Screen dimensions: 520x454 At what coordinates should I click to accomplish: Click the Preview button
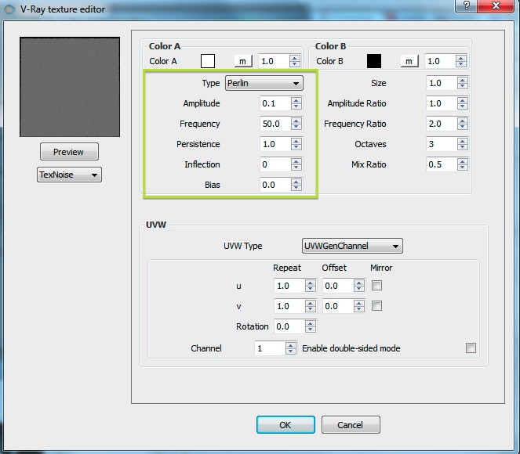tap(69, 152)
